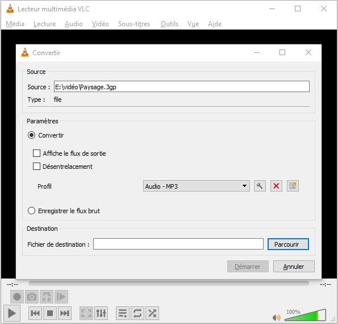The image size is (338, 324).
Task: Click the Source path field
Action: coord(182,86)
